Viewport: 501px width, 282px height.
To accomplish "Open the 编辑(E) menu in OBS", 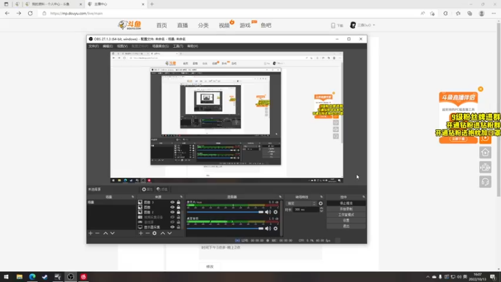I will click(108, 46).
